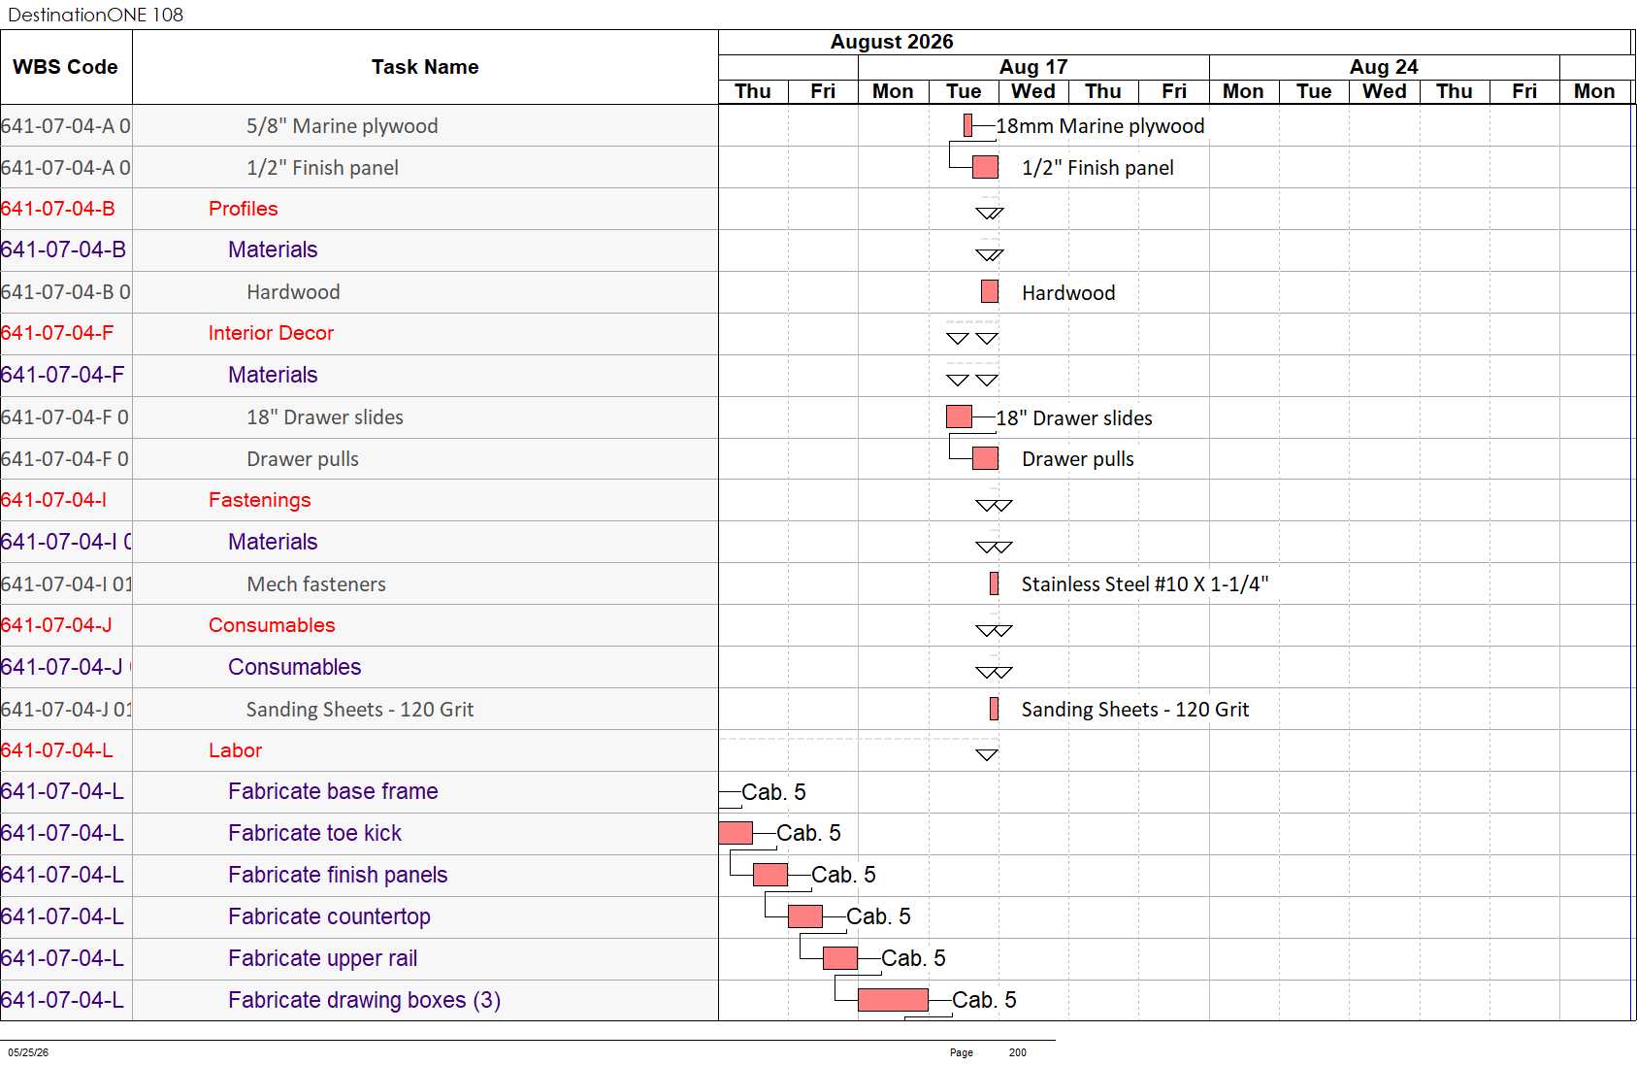Viewport: 1637px width, 1065px height.
Task: Select Sanding Sheets - 120 Grit task name
Action: click(x=360, y=710)
